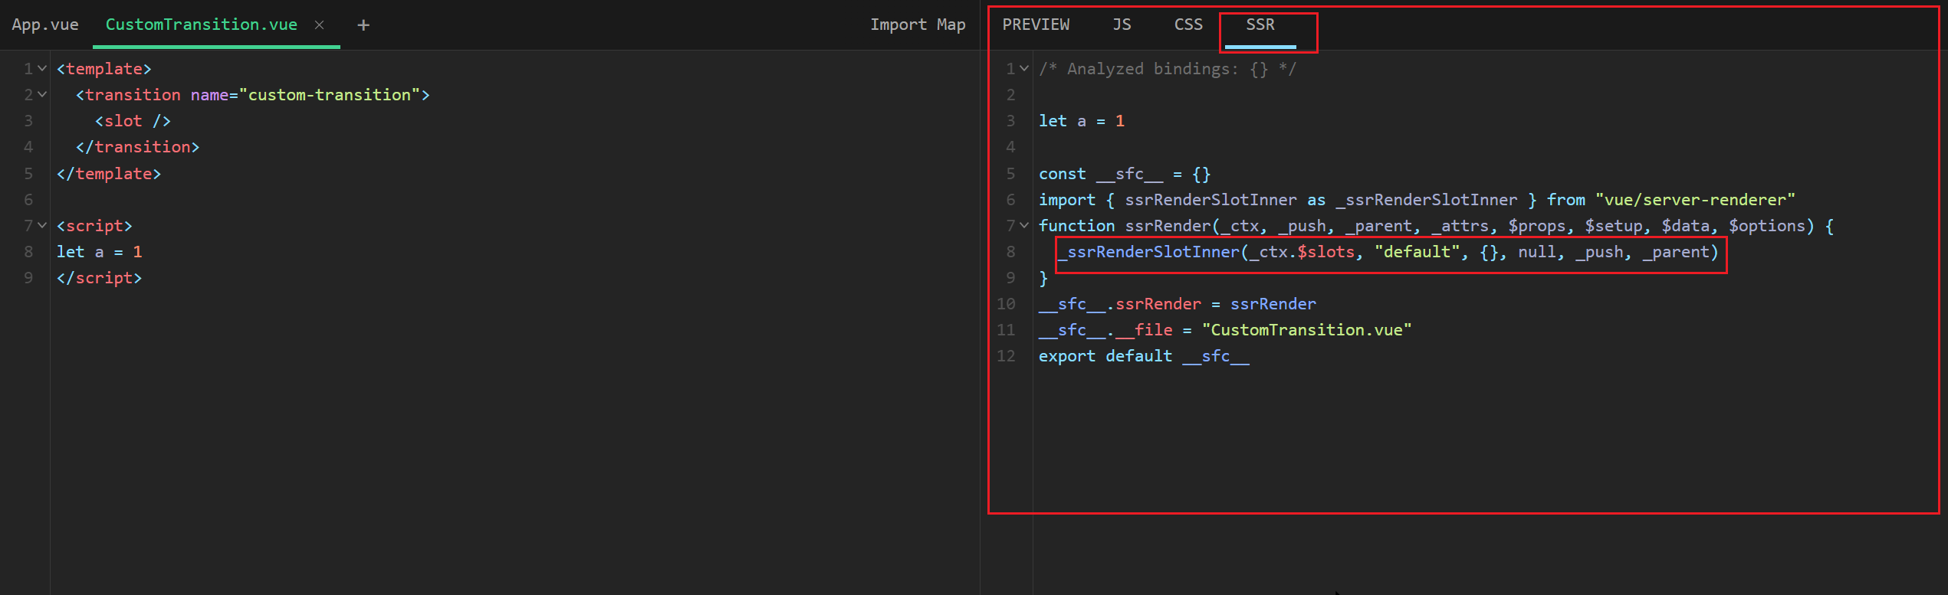1948x595 pixels.
Task: Click '__sfc__.ssrRender = ssrRender' line
Action: point(1178,304)
